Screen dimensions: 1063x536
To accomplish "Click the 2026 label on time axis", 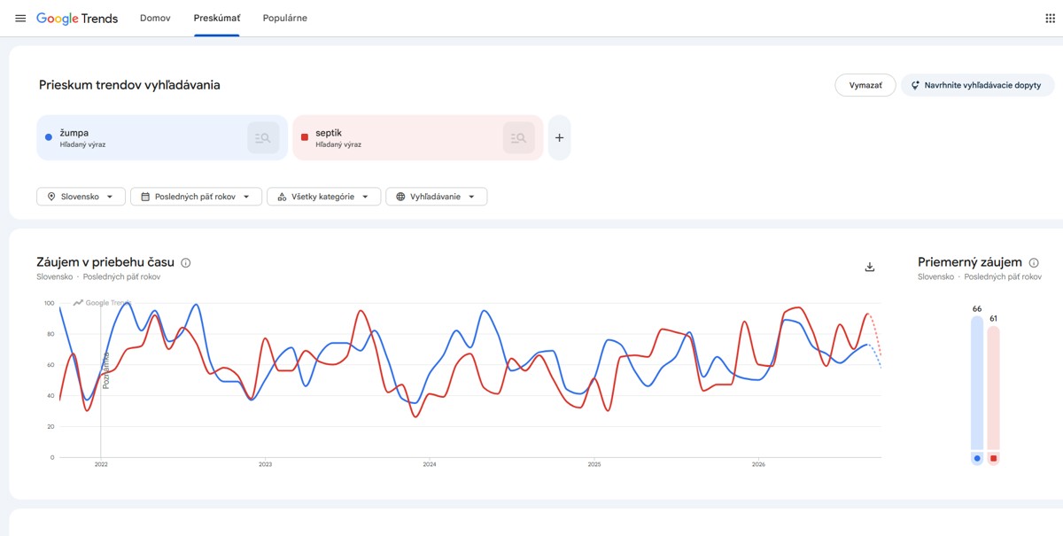I will 758,464.
